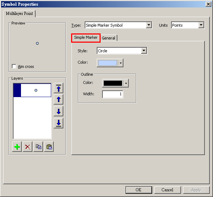Expand the Units dropdown showing Points
Screen dimensions: 213x197
point(201,25)
